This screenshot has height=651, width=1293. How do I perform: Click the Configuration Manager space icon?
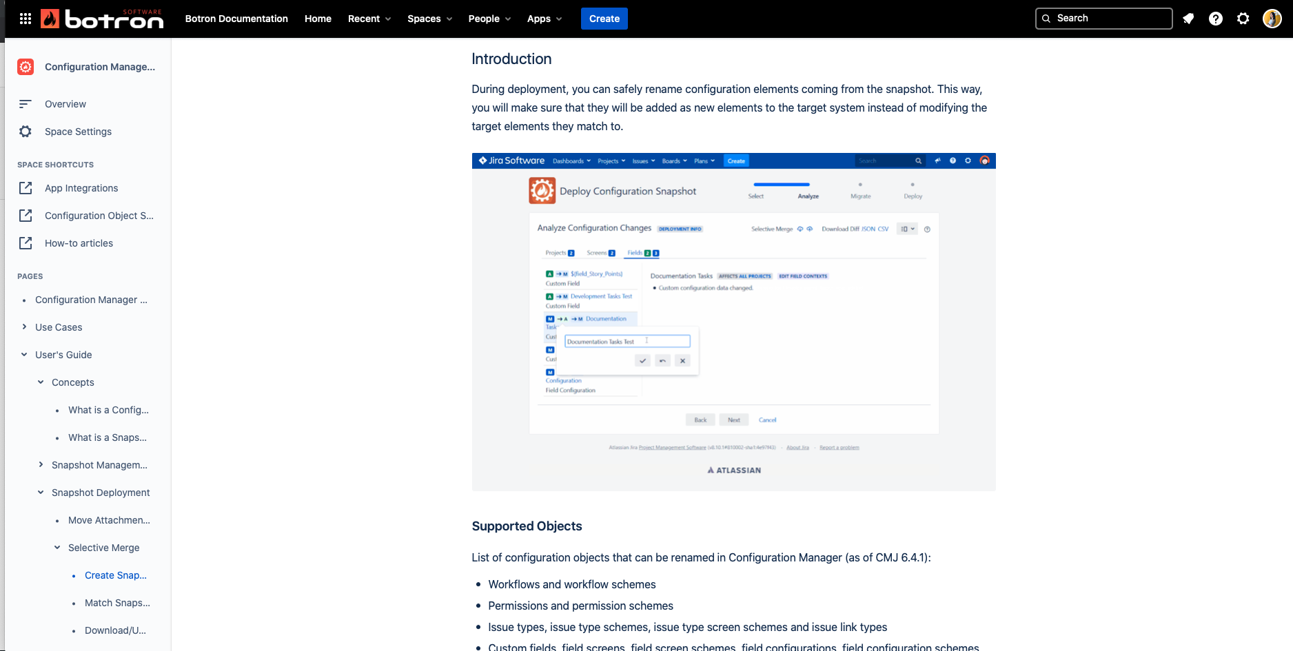(26, 67)
